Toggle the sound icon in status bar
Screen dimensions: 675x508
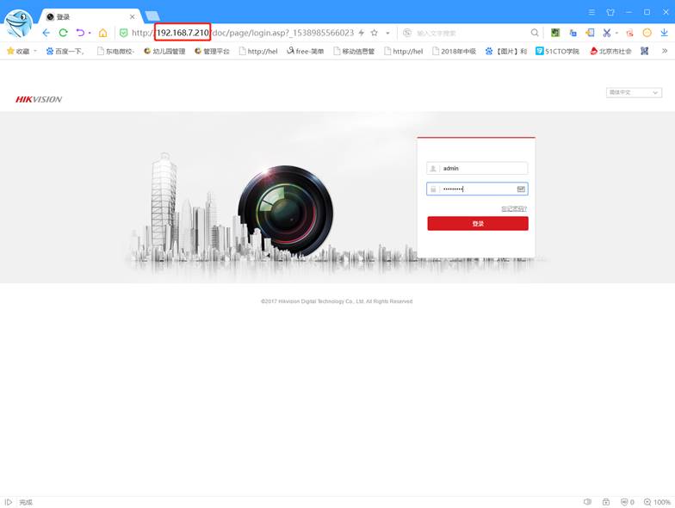(587, 502)
